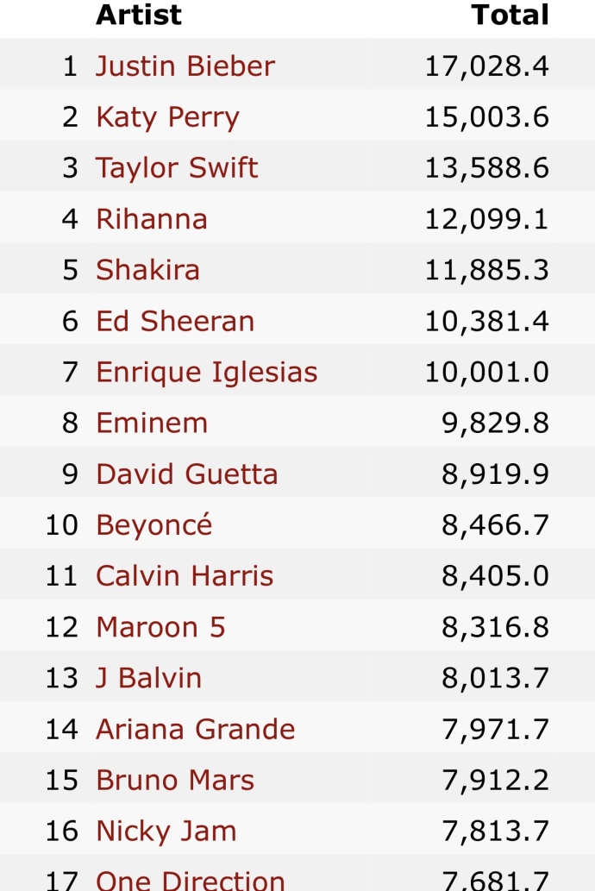Screen dimensions: 595x891
Task: Open the Maroon 5 artist link
Action: click(x=161, y=626)
